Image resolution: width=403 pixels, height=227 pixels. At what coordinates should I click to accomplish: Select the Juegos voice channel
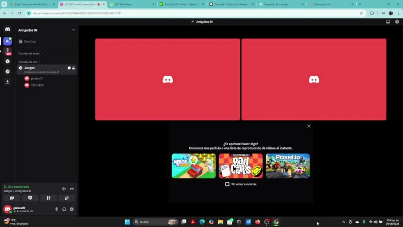(47, 70)
